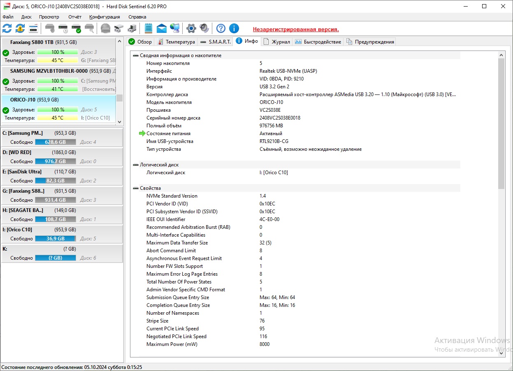Collapse the Сводная информация о накопителе section
This screenshot has width=513, height=371.
pos(136,55)
